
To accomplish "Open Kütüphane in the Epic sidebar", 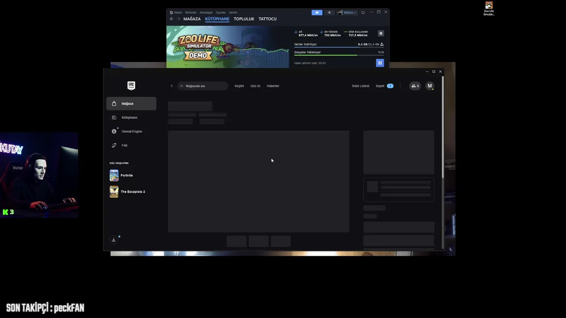I will (x=131, y=117).
